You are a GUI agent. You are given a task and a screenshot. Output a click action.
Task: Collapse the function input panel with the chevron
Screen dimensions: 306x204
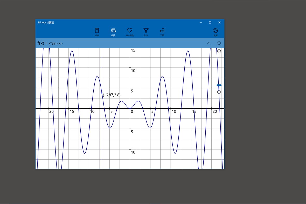209,43
